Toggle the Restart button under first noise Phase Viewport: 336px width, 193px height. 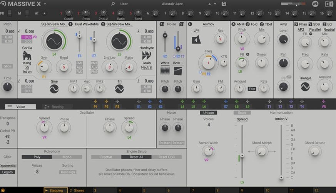pyautogui.click(x=165, y=143)
